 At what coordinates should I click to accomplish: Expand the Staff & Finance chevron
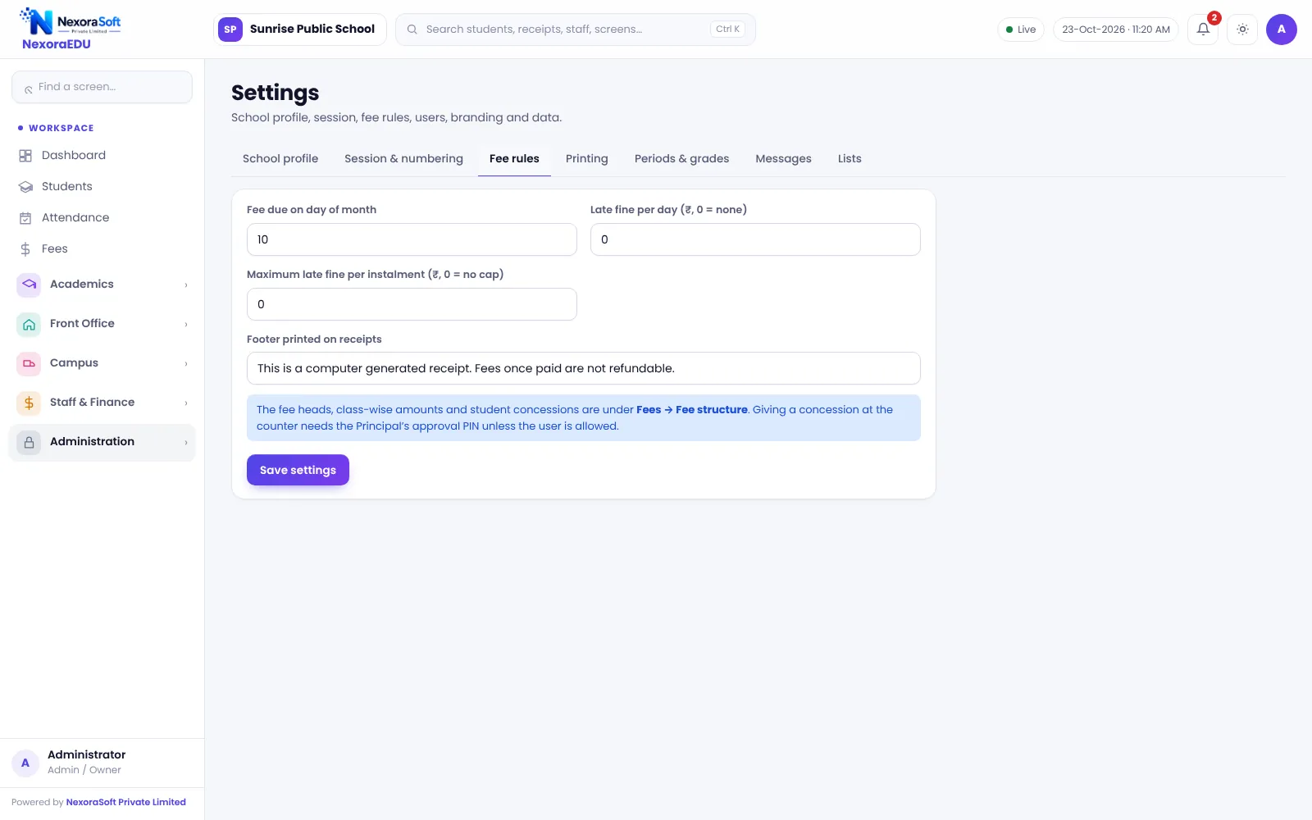[x=186, y=403]
